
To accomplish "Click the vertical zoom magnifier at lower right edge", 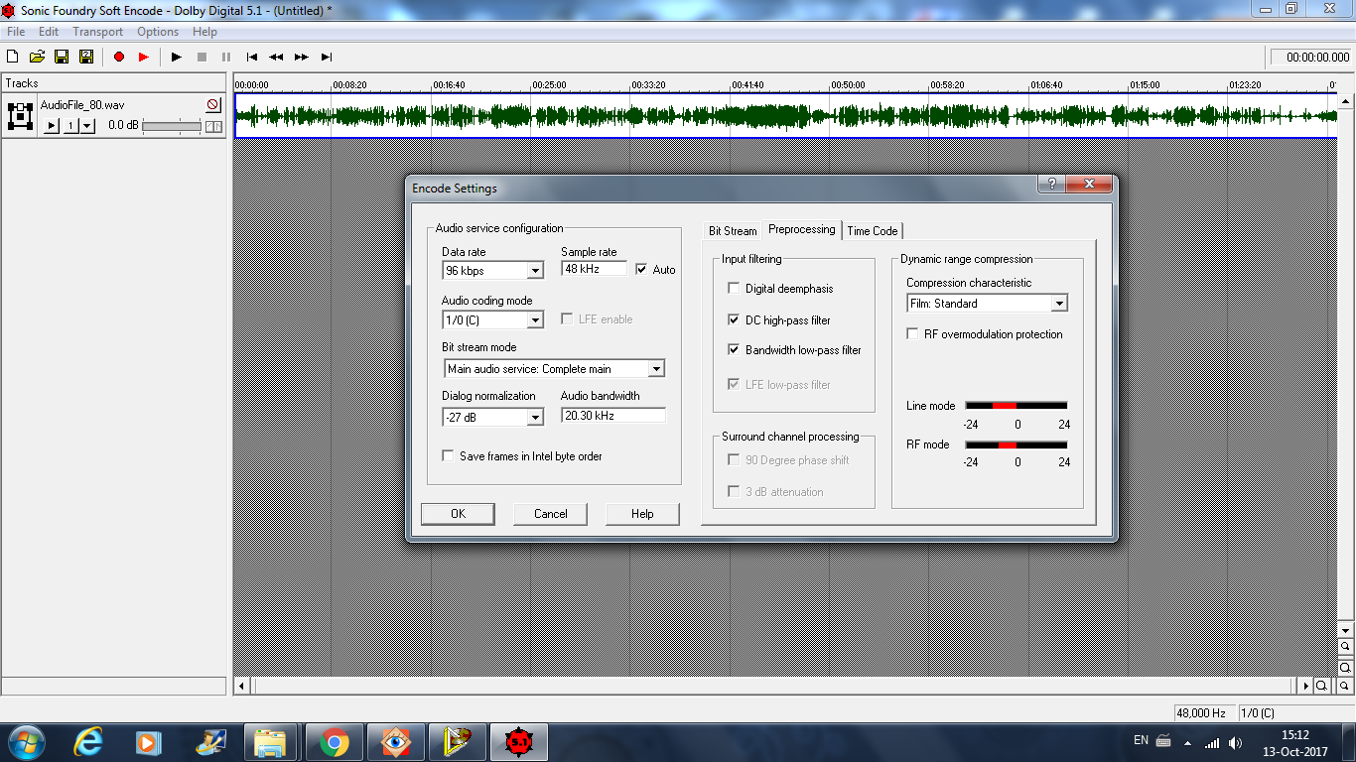I will click(1345, 668).
